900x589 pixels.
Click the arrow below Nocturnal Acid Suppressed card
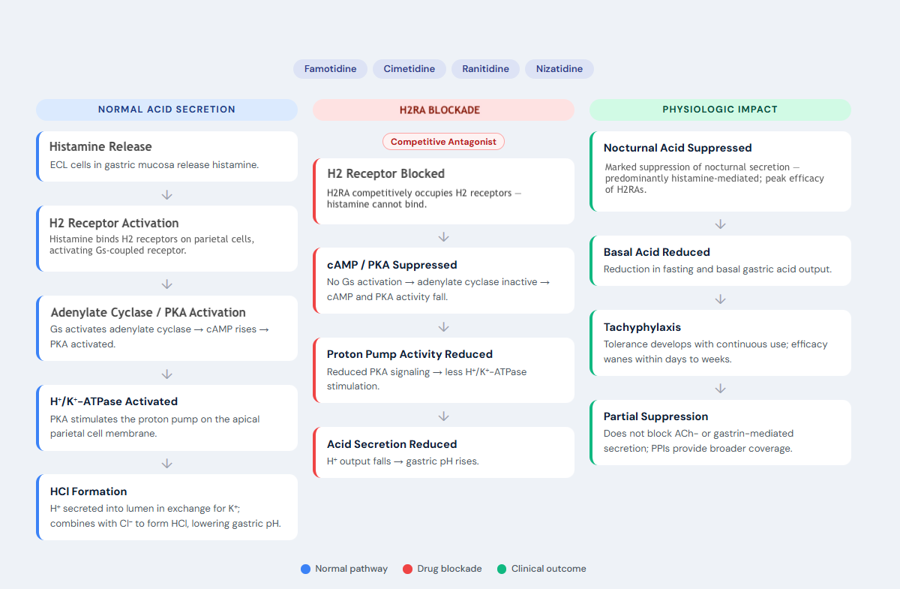pyautogui.click(x=720, y=224)
